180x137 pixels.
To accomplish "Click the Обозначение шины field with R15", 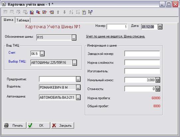I will point(54,37).
